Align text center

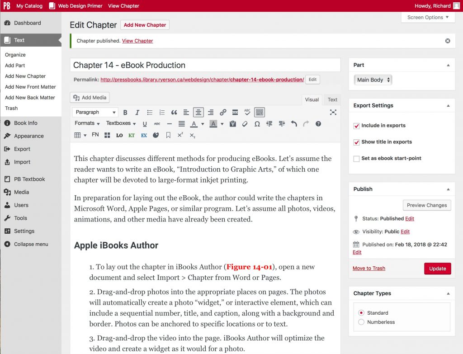(x=198, y=113)
